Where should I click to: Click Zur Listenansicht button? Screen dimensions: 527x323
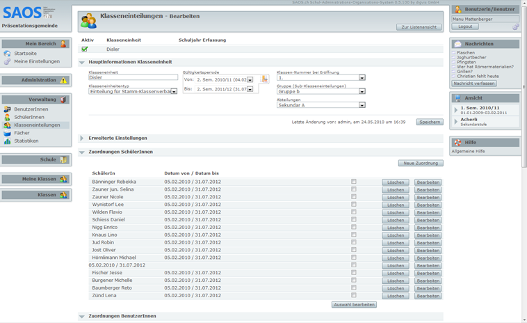tap(419, 27)
